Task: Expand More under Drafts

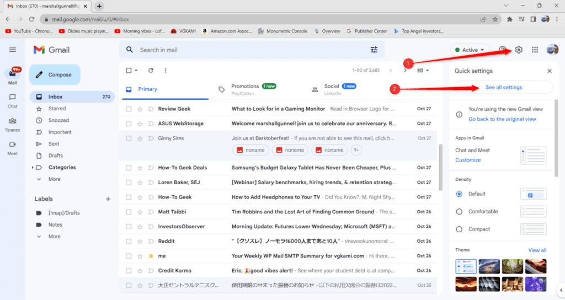Action: (55, 179)
